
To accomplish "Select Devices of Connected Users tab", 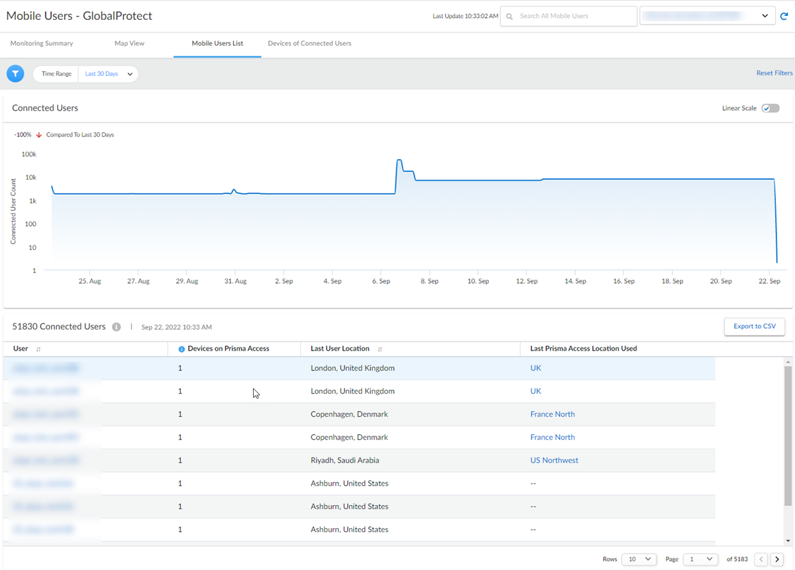I will point(309,44).
